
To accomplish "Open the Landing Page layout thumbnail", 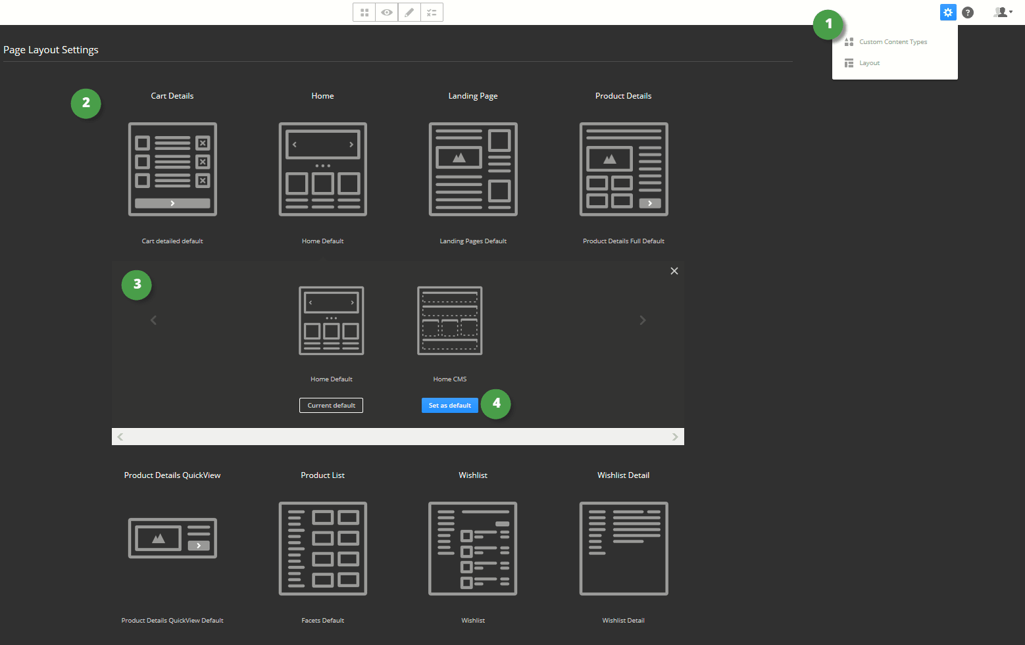I will pos(473,169).
